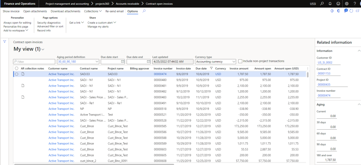Click the notifications bell icon
Image resolution: width=361 pixels, height=165 pixels.
330,4
